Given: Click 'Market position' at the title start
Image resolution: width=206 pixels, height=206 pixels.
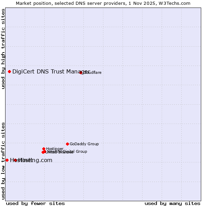Looking at the screenshot, I should coord(32,3).
